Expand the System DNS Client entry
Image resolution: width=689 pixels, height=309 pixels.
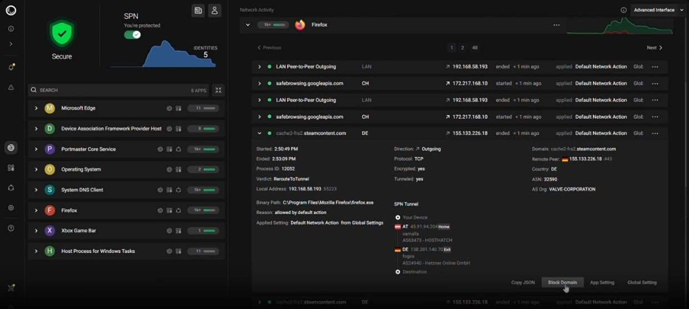(x=36, y=190)
